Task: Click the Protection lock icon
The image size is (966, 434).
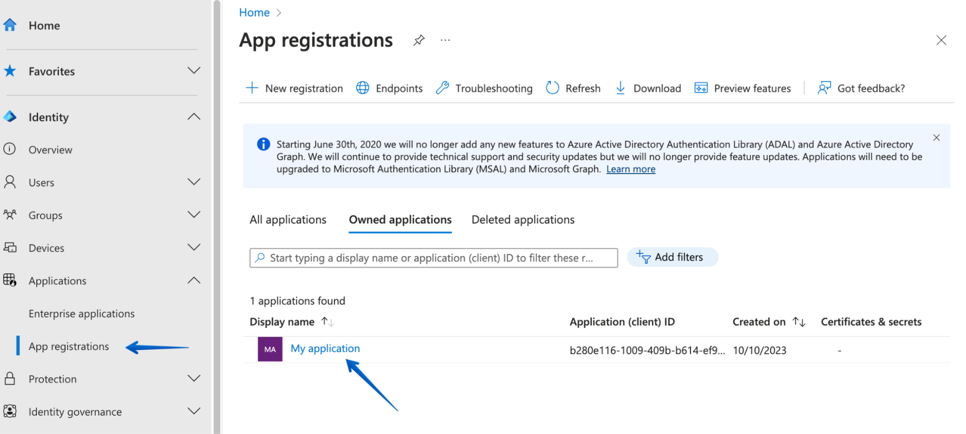Action: (10, 378)
